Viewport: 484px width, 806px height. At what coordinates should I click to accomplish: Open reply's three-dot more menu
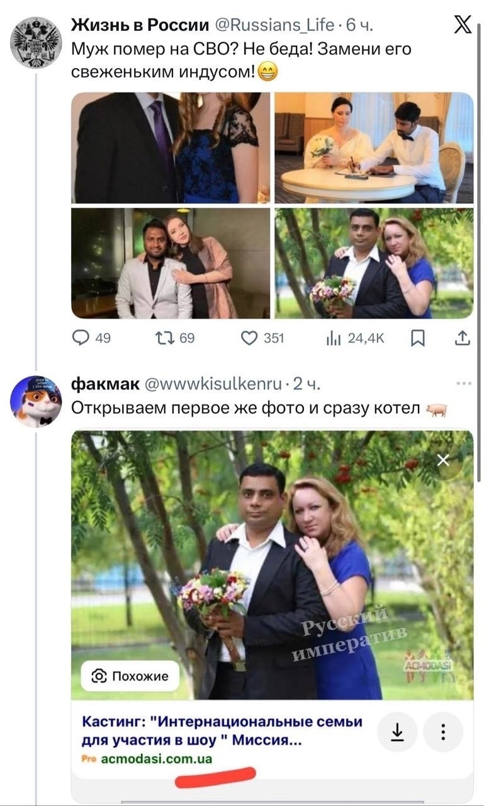pos(464,383)
